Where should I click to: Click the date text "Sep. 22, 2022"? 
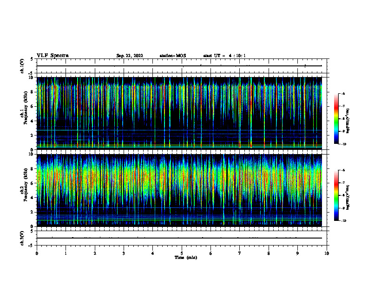point(130,56)
